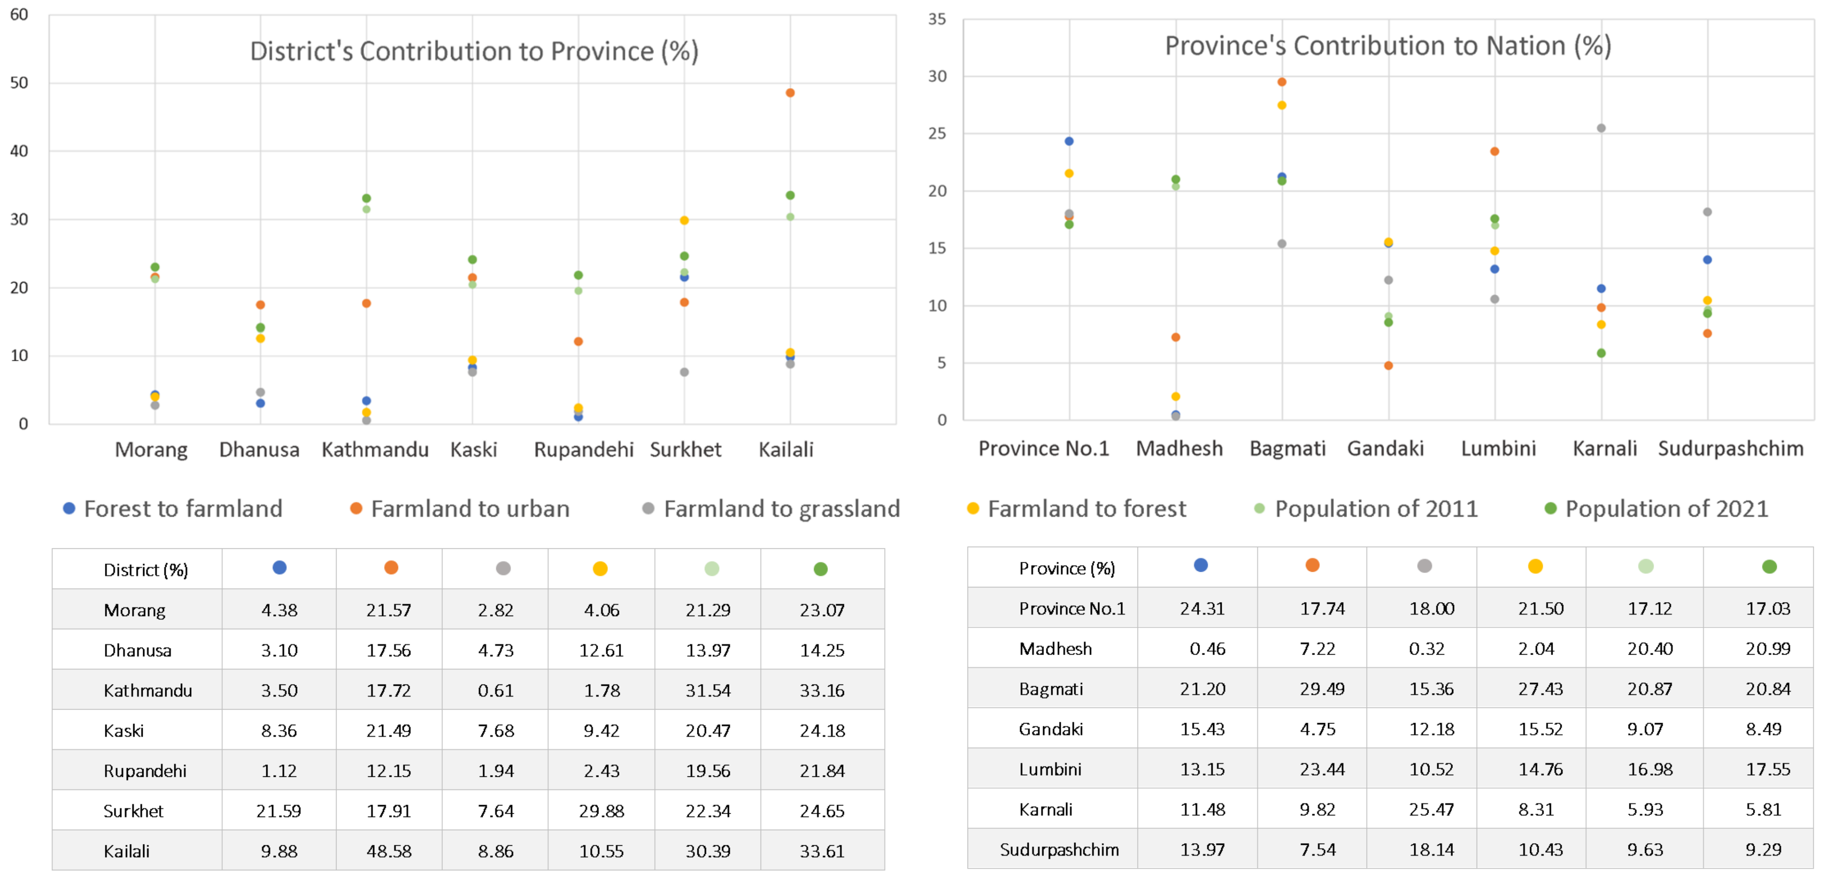Select the 48.58 cell in the Kailali row
1828x880 pixels.
[389, 850]
